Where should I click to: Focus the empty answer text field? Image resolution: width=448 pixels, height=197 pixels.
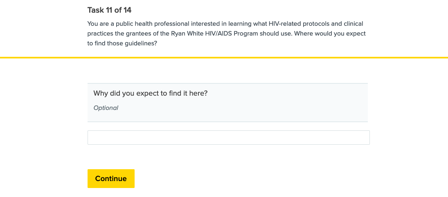(x=228, y=138)
